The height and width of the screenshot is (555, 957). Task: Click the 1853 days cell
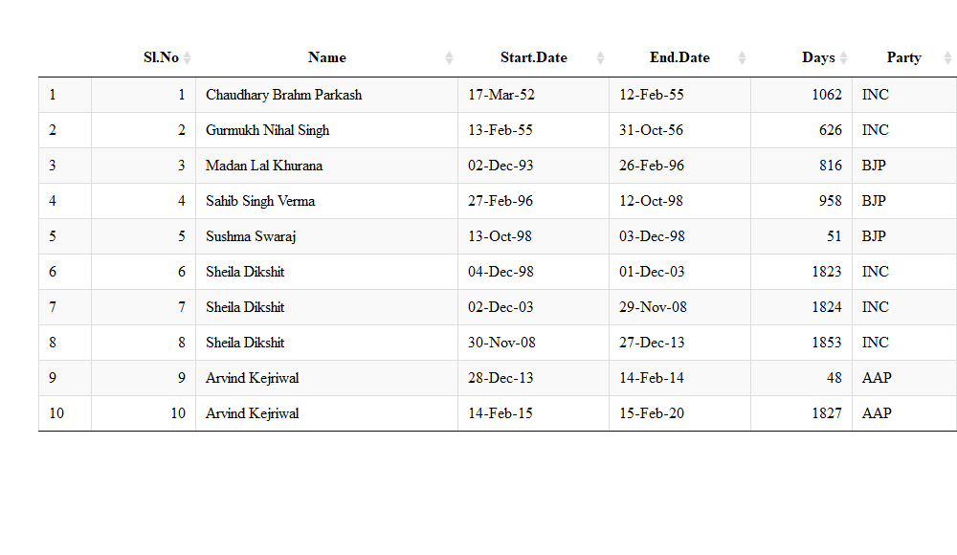pyautogui.click(x=826, y=343)
